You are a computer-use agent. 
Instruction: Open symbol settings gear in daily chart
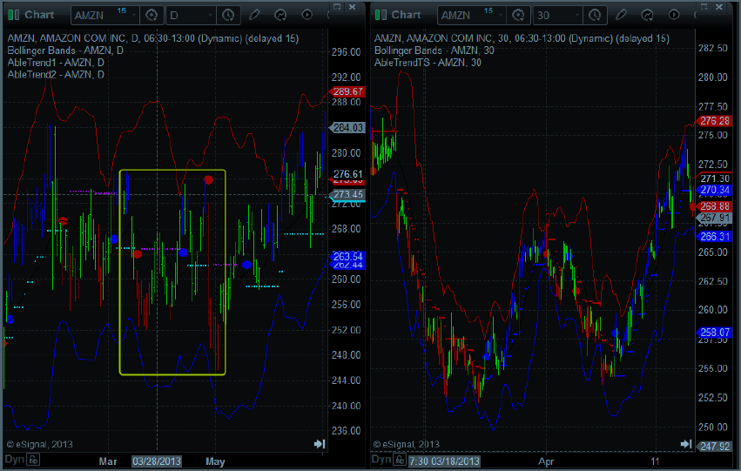point(152,15)
